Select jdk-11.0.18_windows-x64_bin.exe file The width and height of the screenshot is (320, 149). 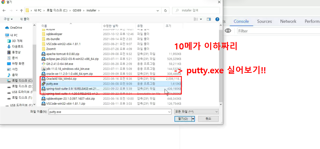68,69
